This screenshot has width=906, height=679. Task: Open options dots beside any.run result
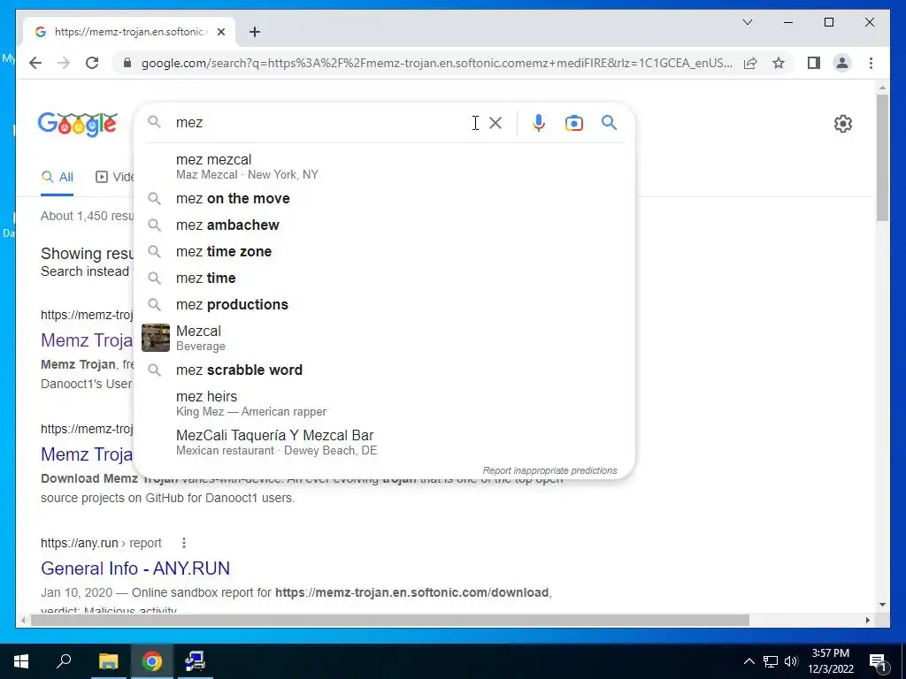point(184,543)
